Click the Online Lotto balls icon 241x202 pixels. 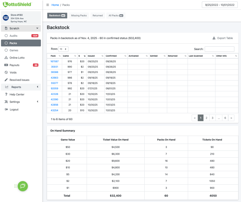[x=6, y=58]
